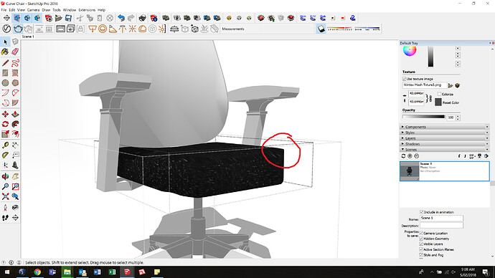Viewport: 495px width, 278px height.
Task: Expand the Layers panel
Action: [x=445, y=138]
